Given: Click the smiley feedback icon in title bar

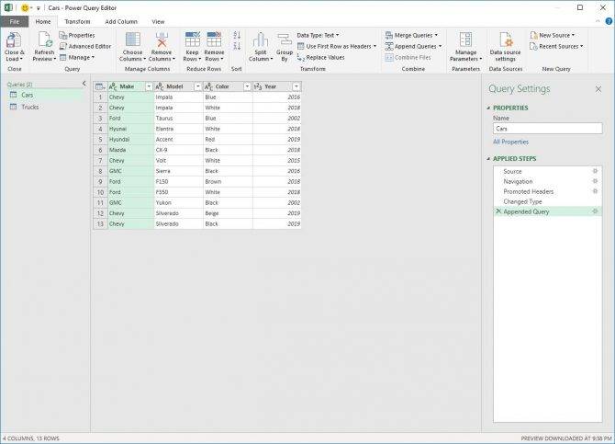Looking at the screenshot, I should 25,8.
